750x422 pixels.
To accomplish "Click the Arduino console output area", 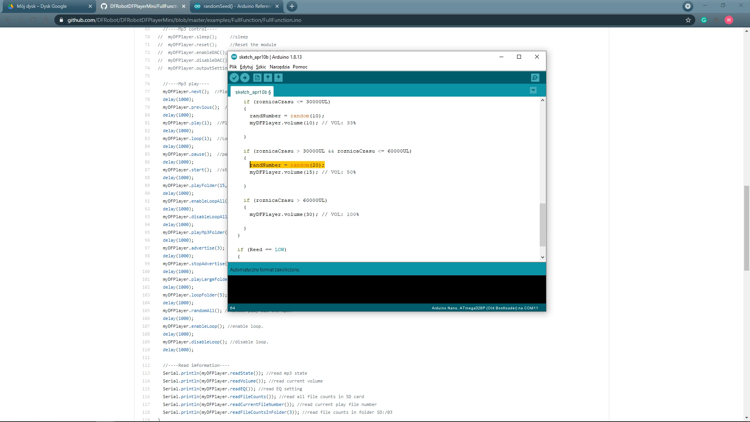I will tap(387, 289).
